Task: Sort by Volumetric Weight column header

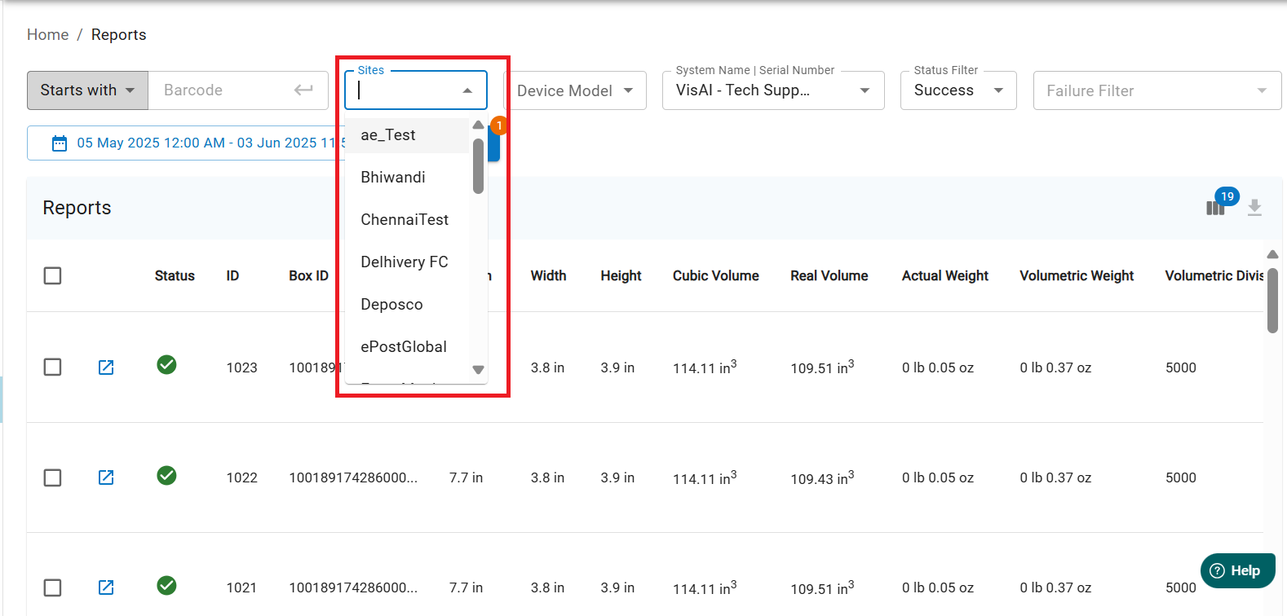Action: 1077,275
